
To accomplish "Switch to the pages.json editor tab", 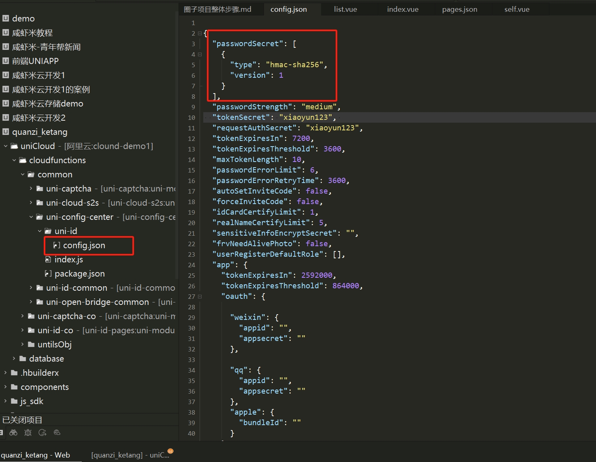I will click(x=460, y=9).
